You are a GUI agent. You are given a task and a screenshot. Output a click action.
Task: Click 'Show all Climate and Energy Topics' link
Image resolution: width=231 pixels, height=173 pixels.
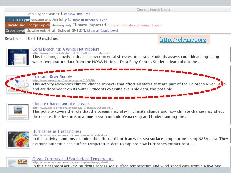tap(134, 25)
